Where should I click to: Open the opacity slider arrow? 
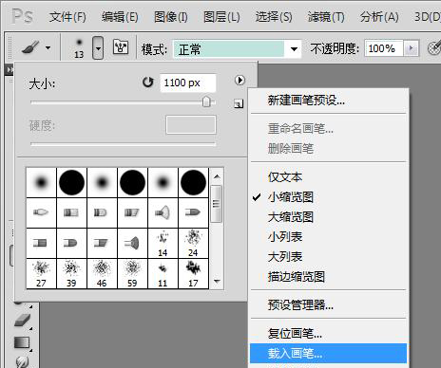pyautogui.click(x=412, y=48)
